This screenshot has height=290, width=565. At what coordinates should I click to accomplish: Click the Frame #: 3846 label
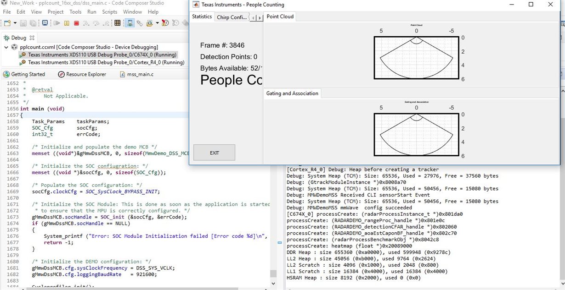click(x=222, y=45)
